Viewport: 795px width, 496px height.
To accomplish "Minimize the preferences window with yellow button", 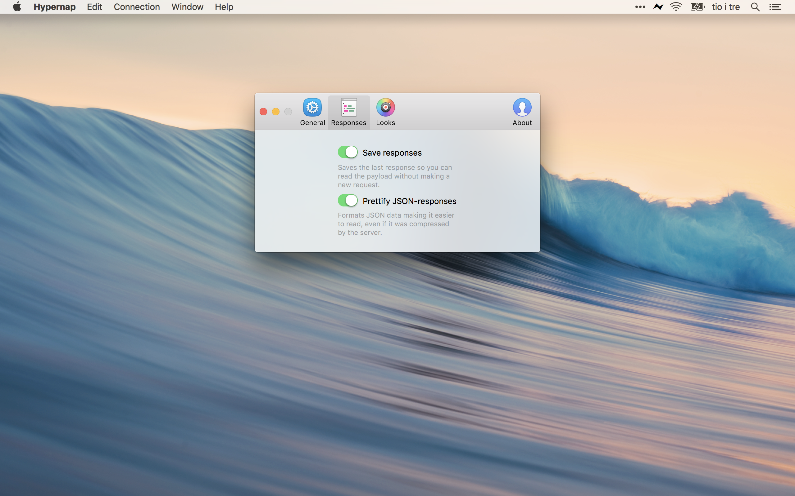I will click(276, 112).
